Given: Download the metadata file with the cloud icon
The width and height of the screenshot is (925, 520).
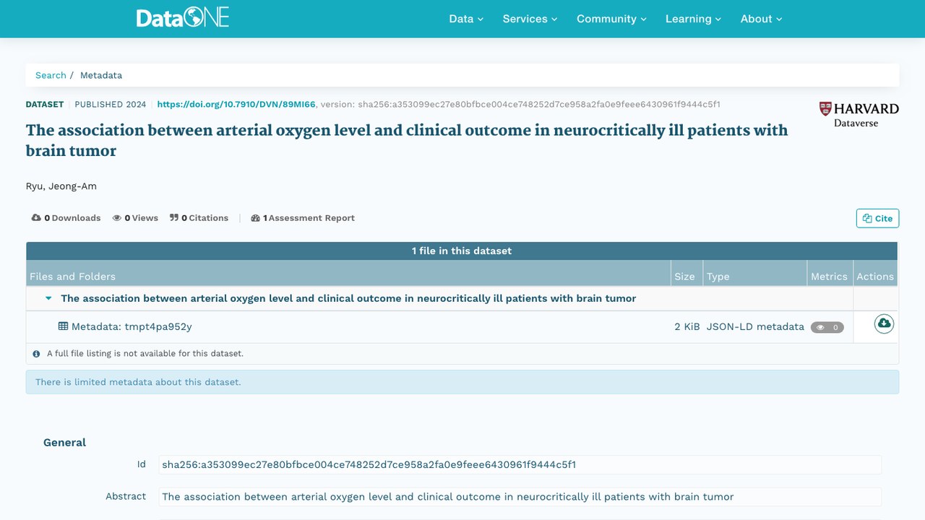Looking at the screenshot, I should pos(884,324).
